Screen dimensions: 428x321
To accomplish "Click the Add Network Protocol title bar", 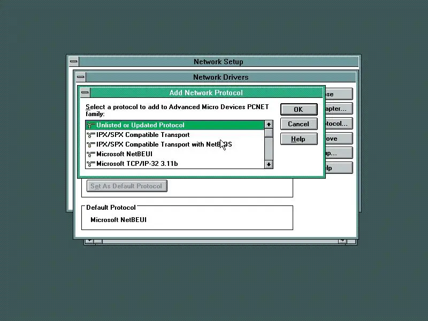I will click(206, 93).
